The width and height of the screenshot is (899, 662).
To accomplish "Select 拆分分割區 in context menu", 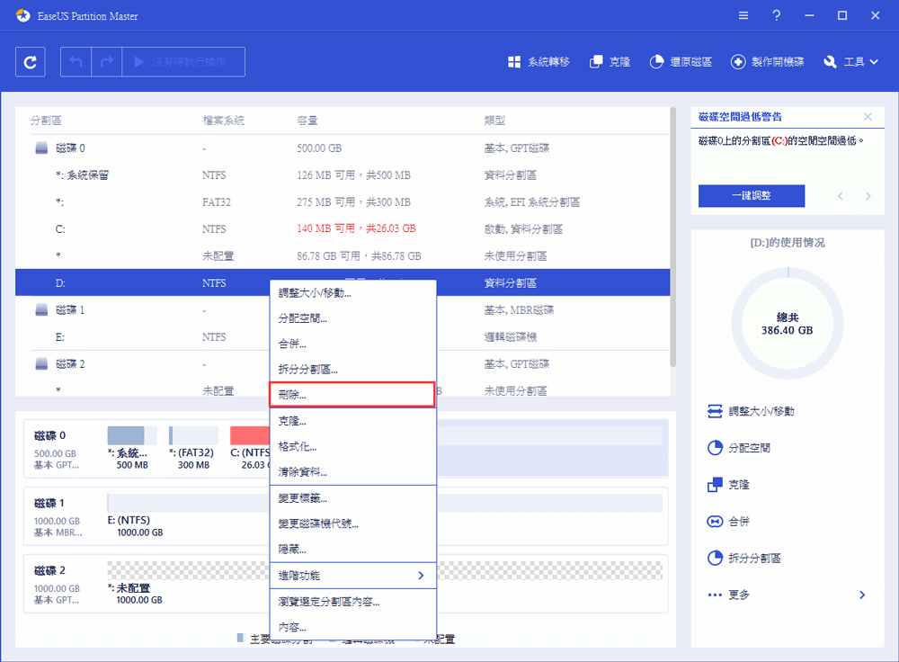I will click(x=352, y=370).
